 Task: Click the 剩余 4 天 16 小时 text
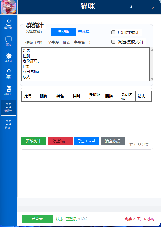140,219
